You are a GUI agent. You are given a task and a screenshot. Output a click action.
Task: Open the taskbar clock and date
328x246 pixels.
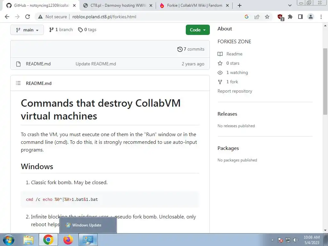312,240
